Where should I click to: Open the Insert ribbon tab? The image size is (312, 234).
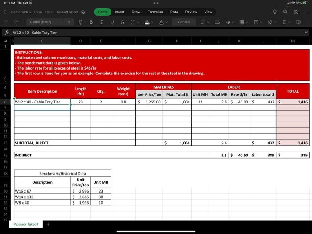click(119, 12)
